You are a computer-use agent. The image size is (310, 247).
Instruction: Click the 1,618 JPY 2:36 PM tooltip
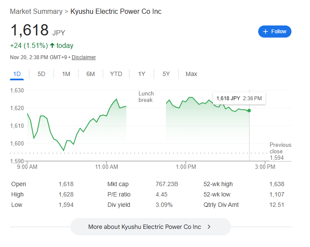239,98
